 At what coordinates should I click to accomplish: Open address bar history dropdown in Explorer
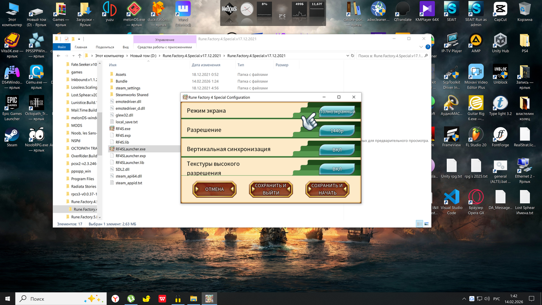(347, 55)
